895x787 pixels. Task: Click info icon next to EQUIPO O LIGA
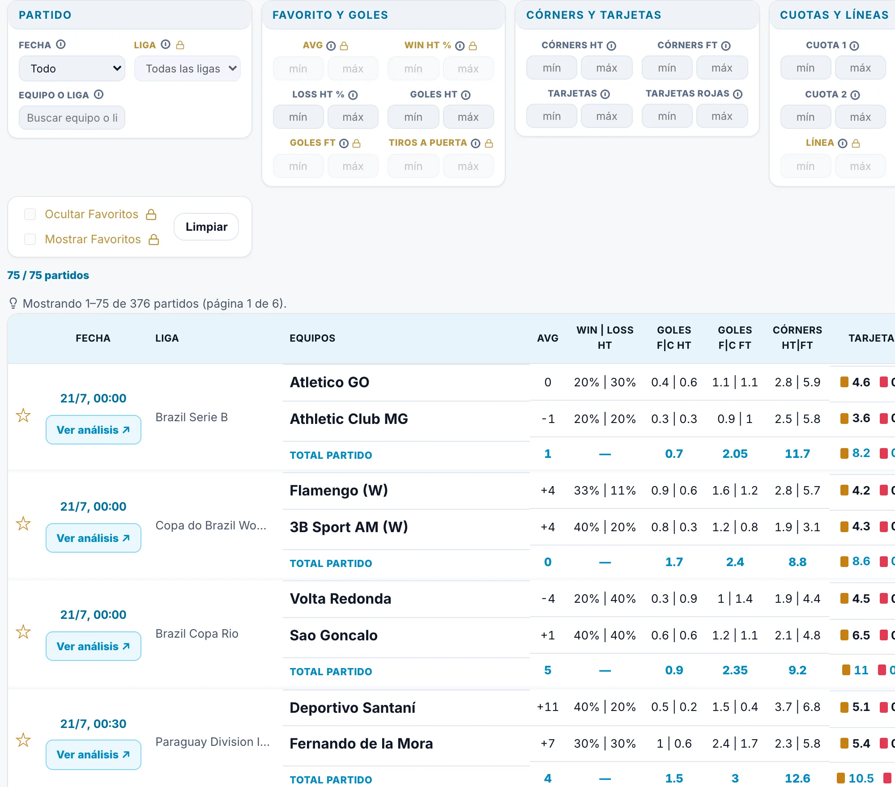(99, 94)
